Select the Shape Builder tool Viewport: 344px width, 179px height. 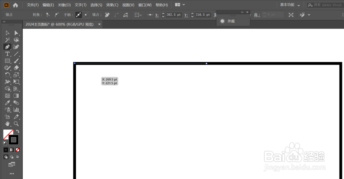click(7, 89)
